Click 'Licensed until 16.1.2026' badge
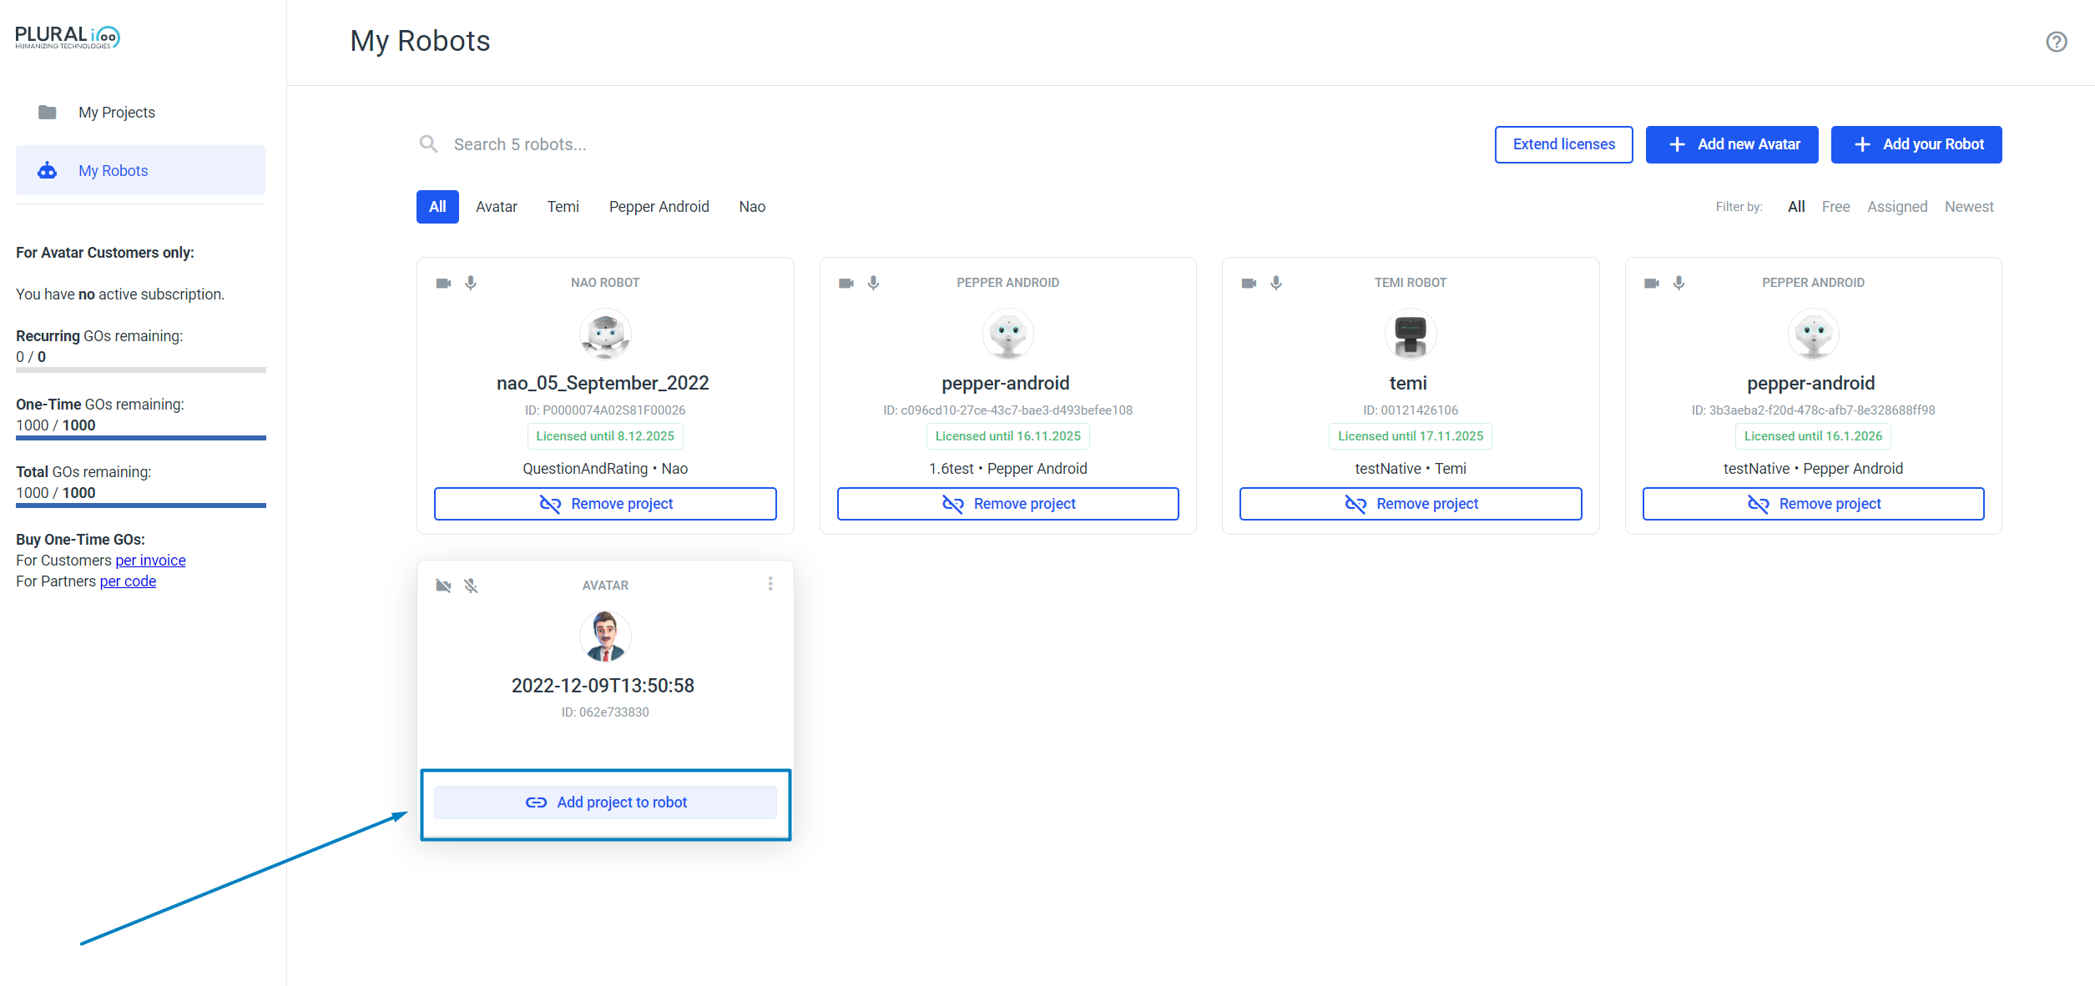The image size is (2095, 986). [x=1814, y=436]
